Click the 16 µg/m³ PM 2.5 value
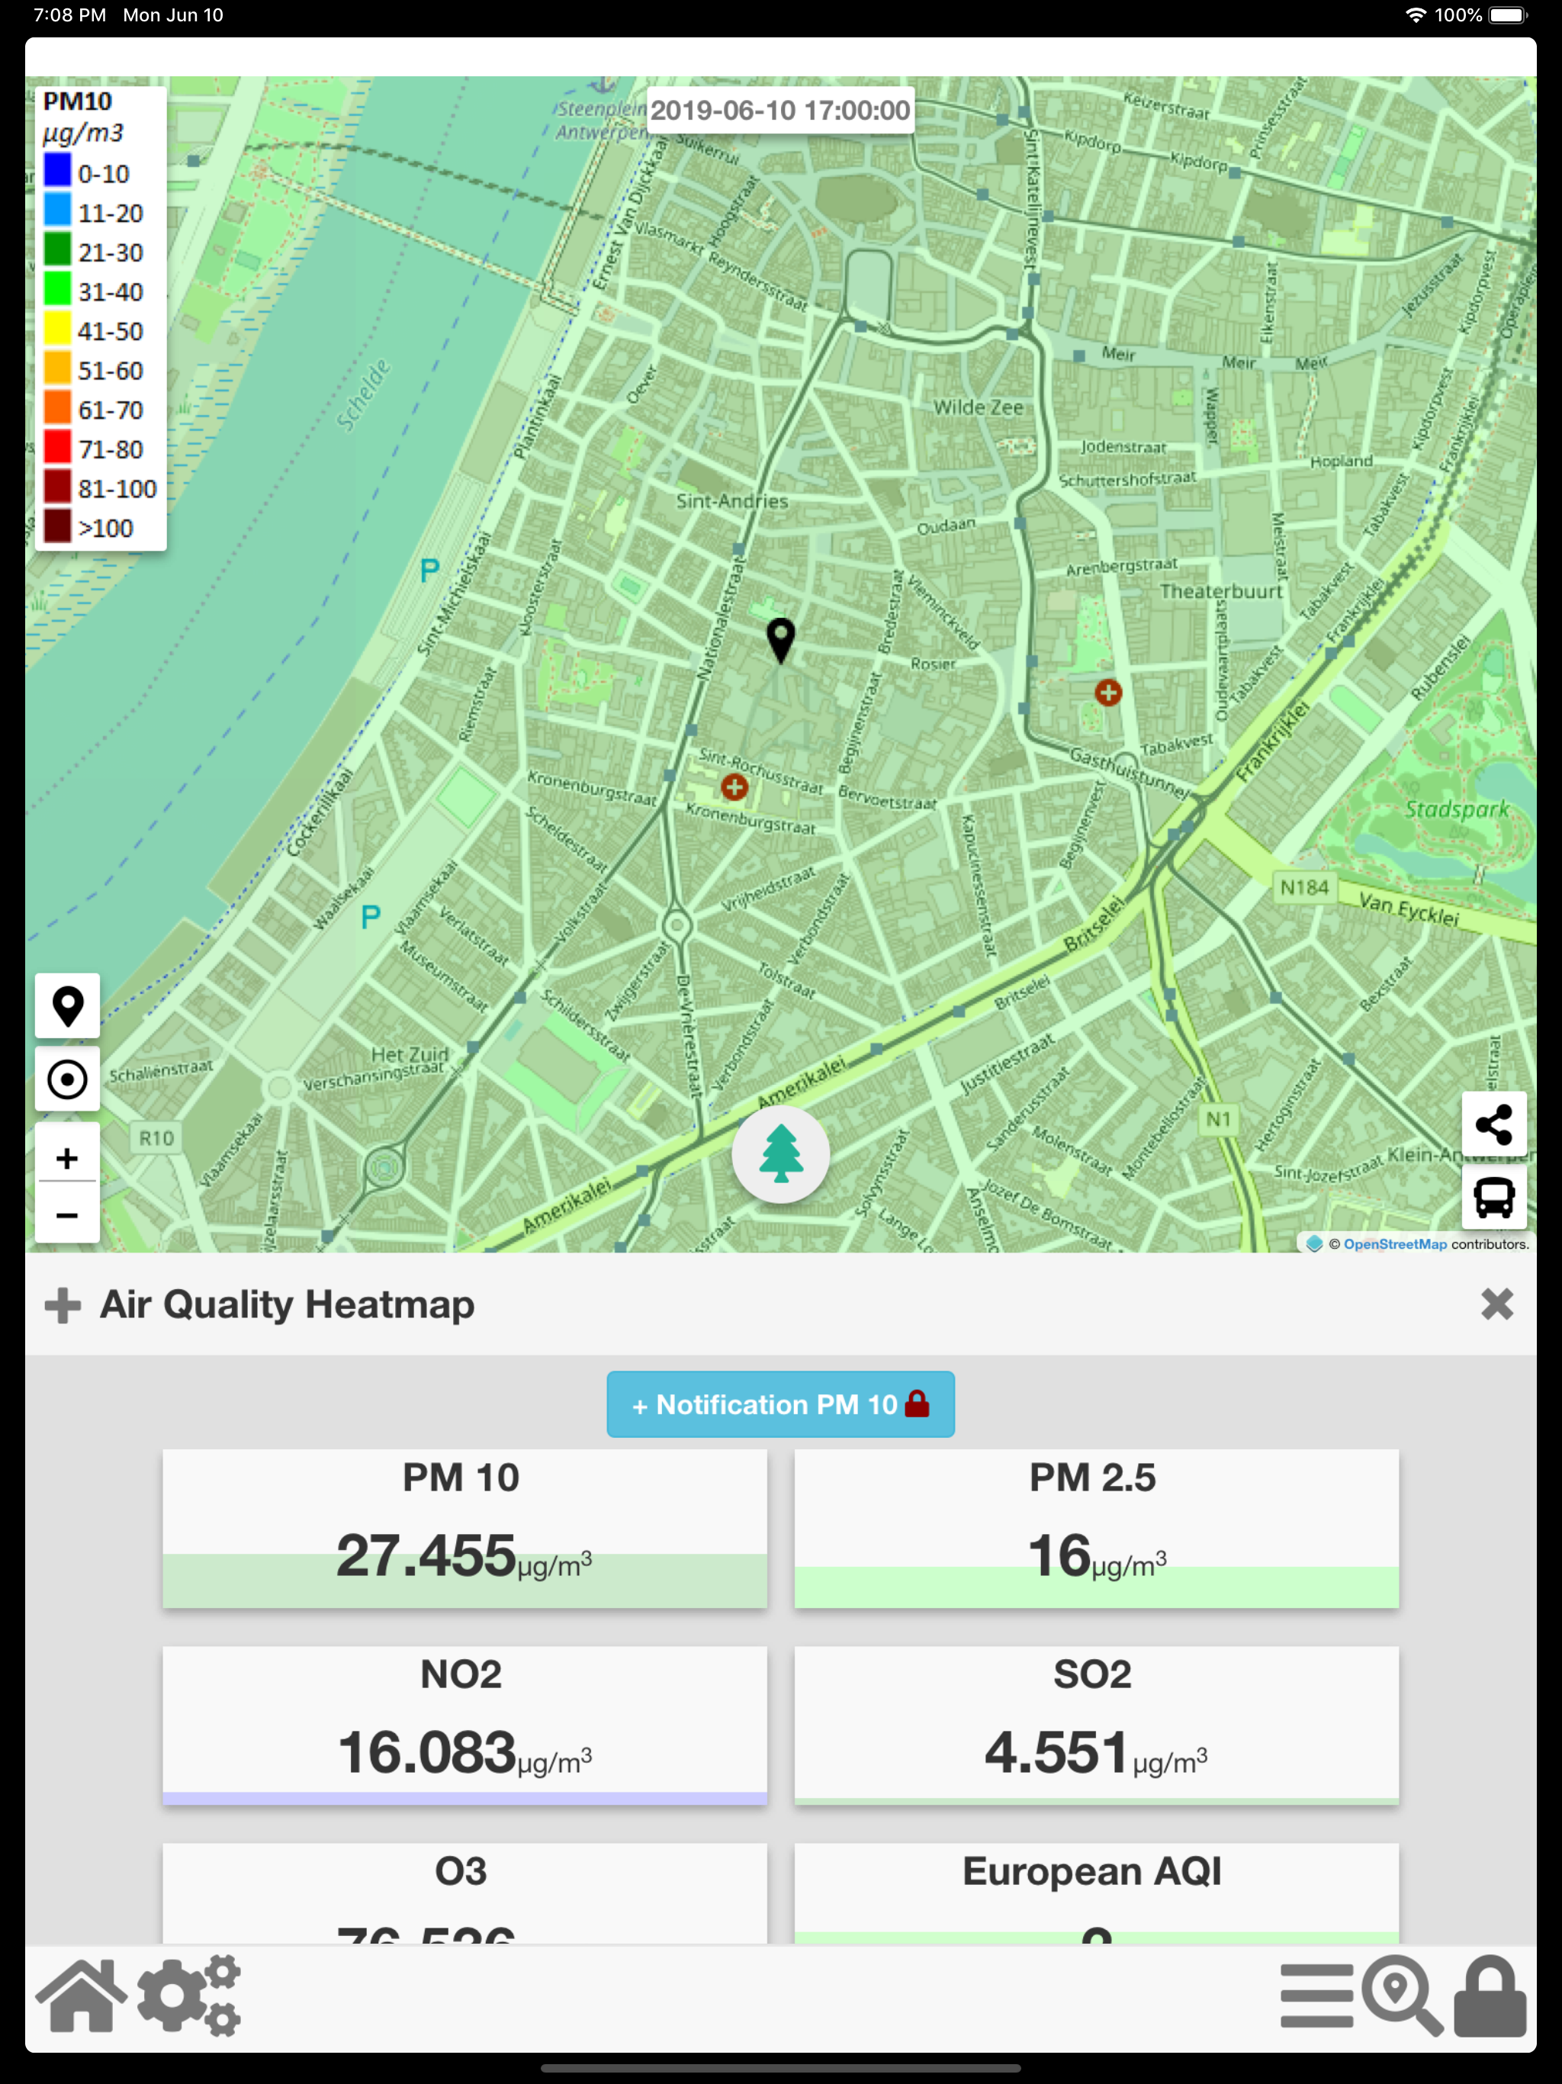This screenshot has height=2084, width=1562. pos(1097,1556)
